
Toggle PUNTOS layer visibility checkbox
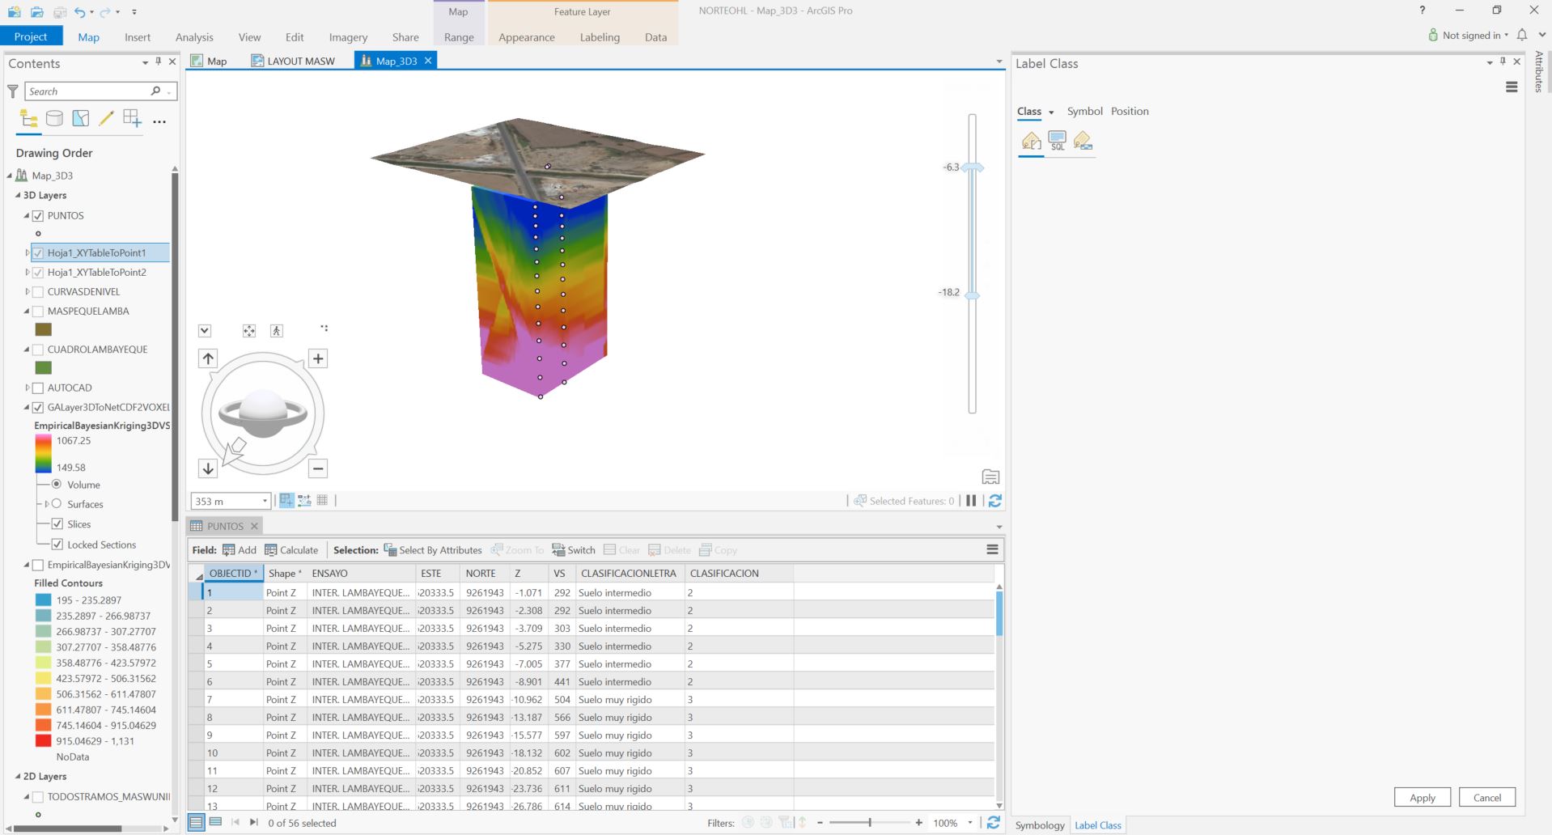38,216
